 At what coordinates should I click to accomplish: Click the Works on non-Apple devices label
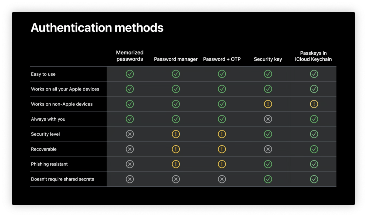tap(62, 104)
